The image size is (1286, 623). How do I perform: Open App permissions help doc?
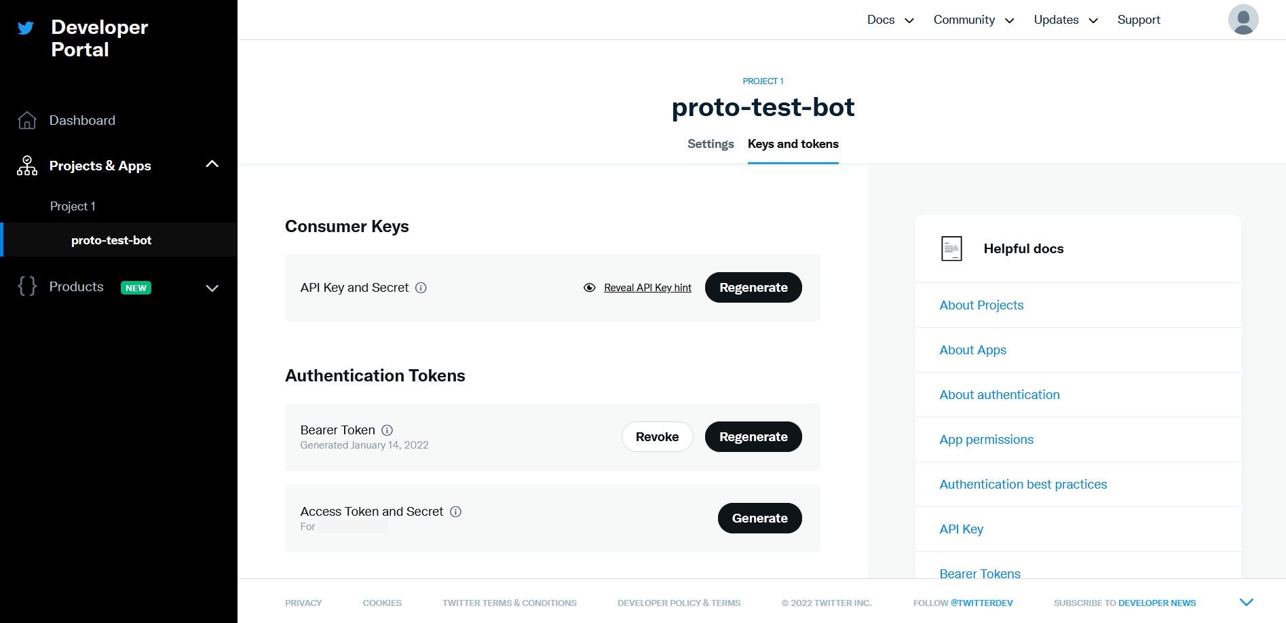(x=986, y=440)
